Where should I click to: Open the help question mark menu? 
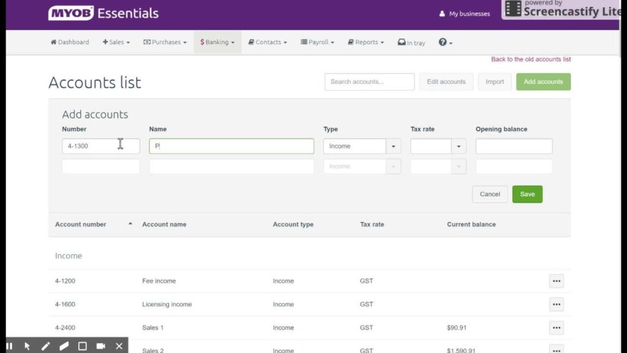445,42
